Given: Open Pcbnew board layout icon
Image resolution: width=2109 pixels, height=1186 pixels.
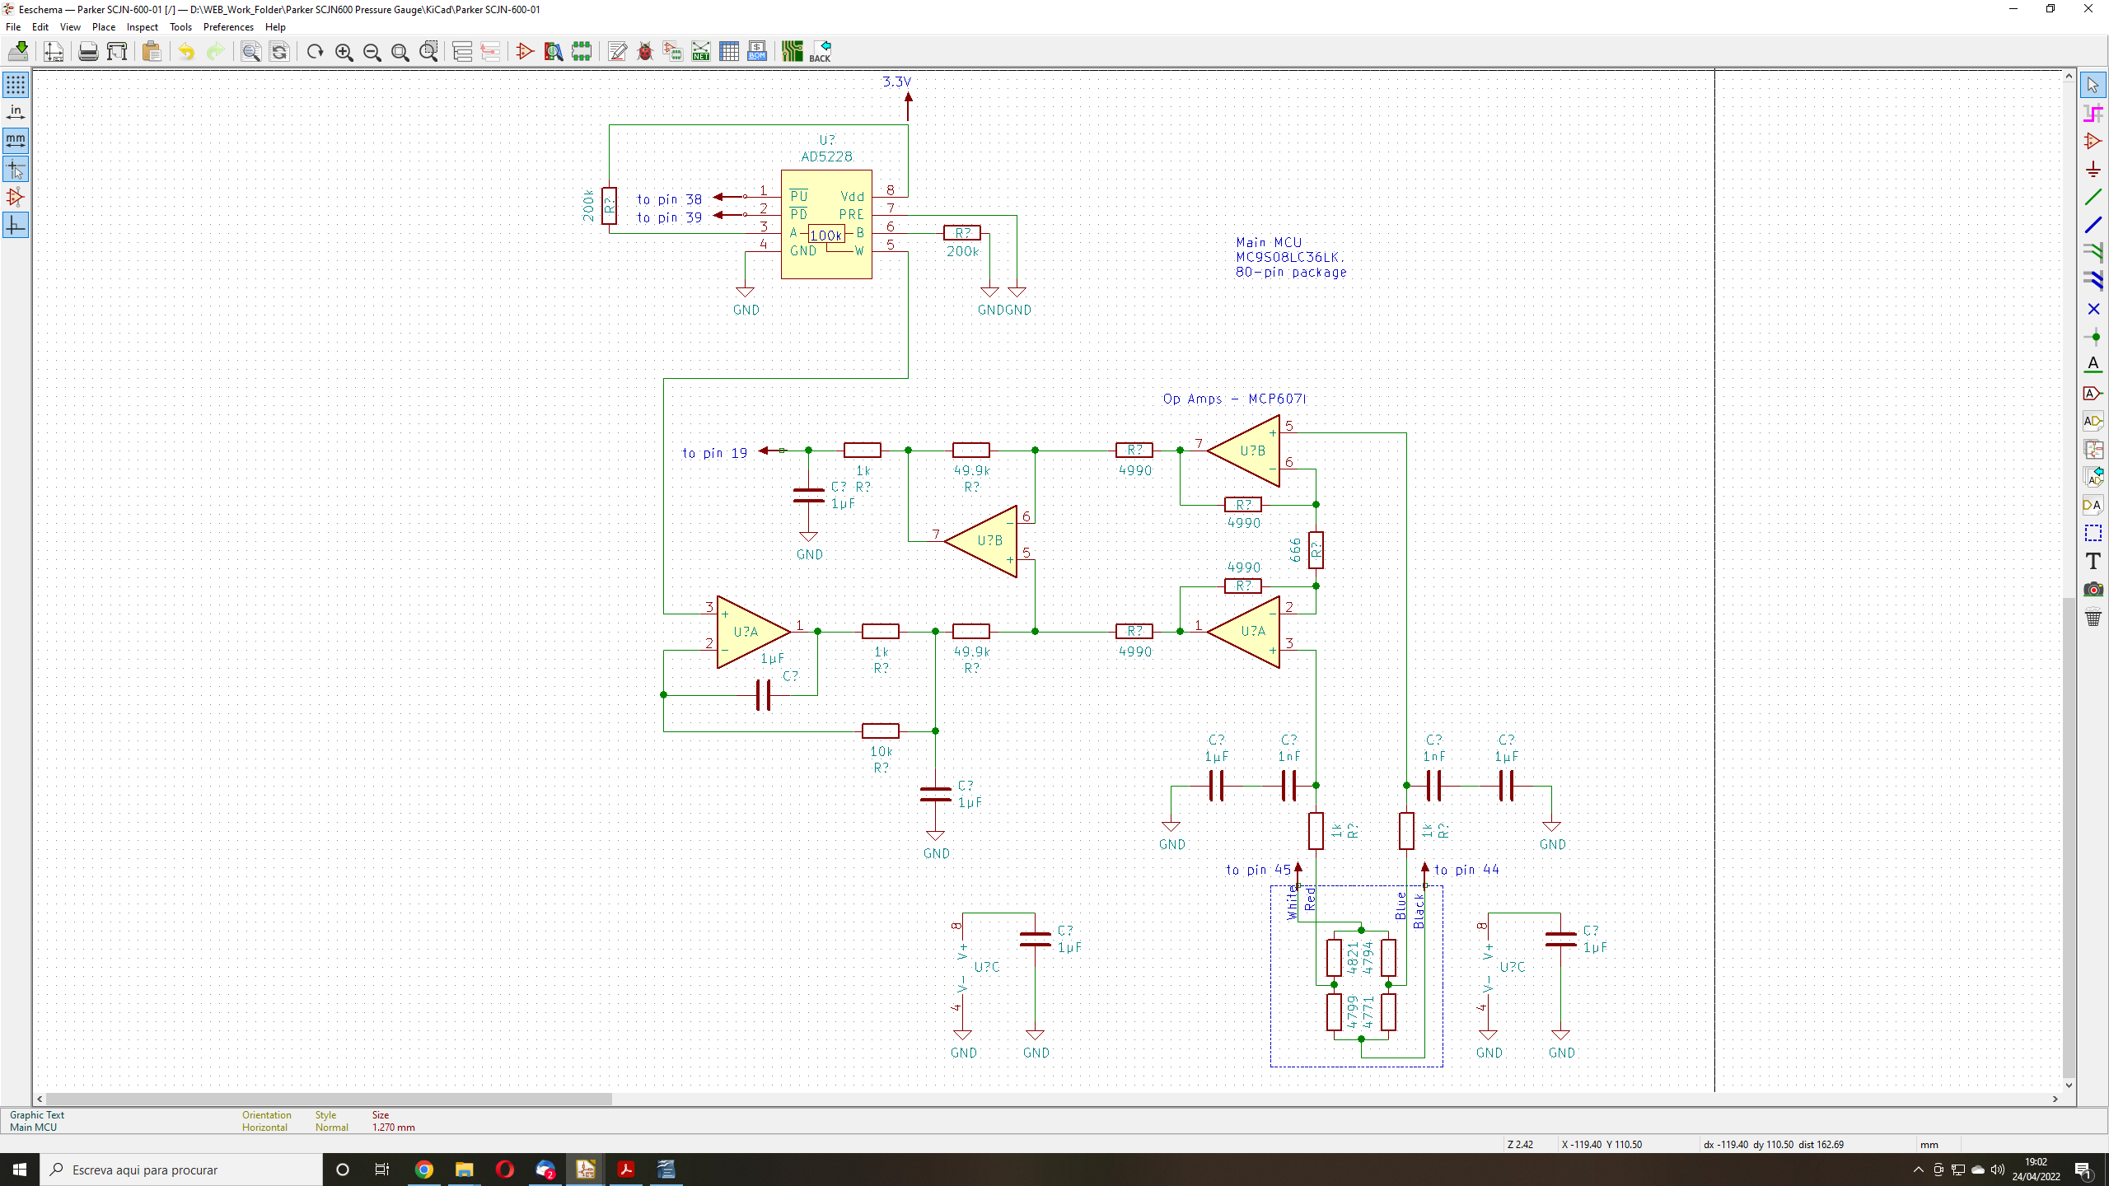Looking at the screenshot, I should 793,51.
